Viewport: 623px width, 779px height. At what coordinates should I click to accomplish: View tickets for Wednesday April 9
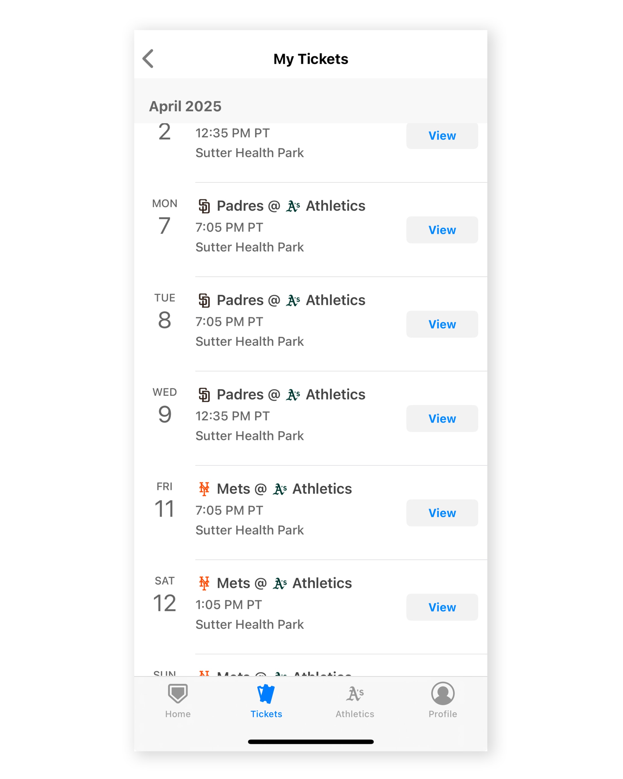[442, 418]
